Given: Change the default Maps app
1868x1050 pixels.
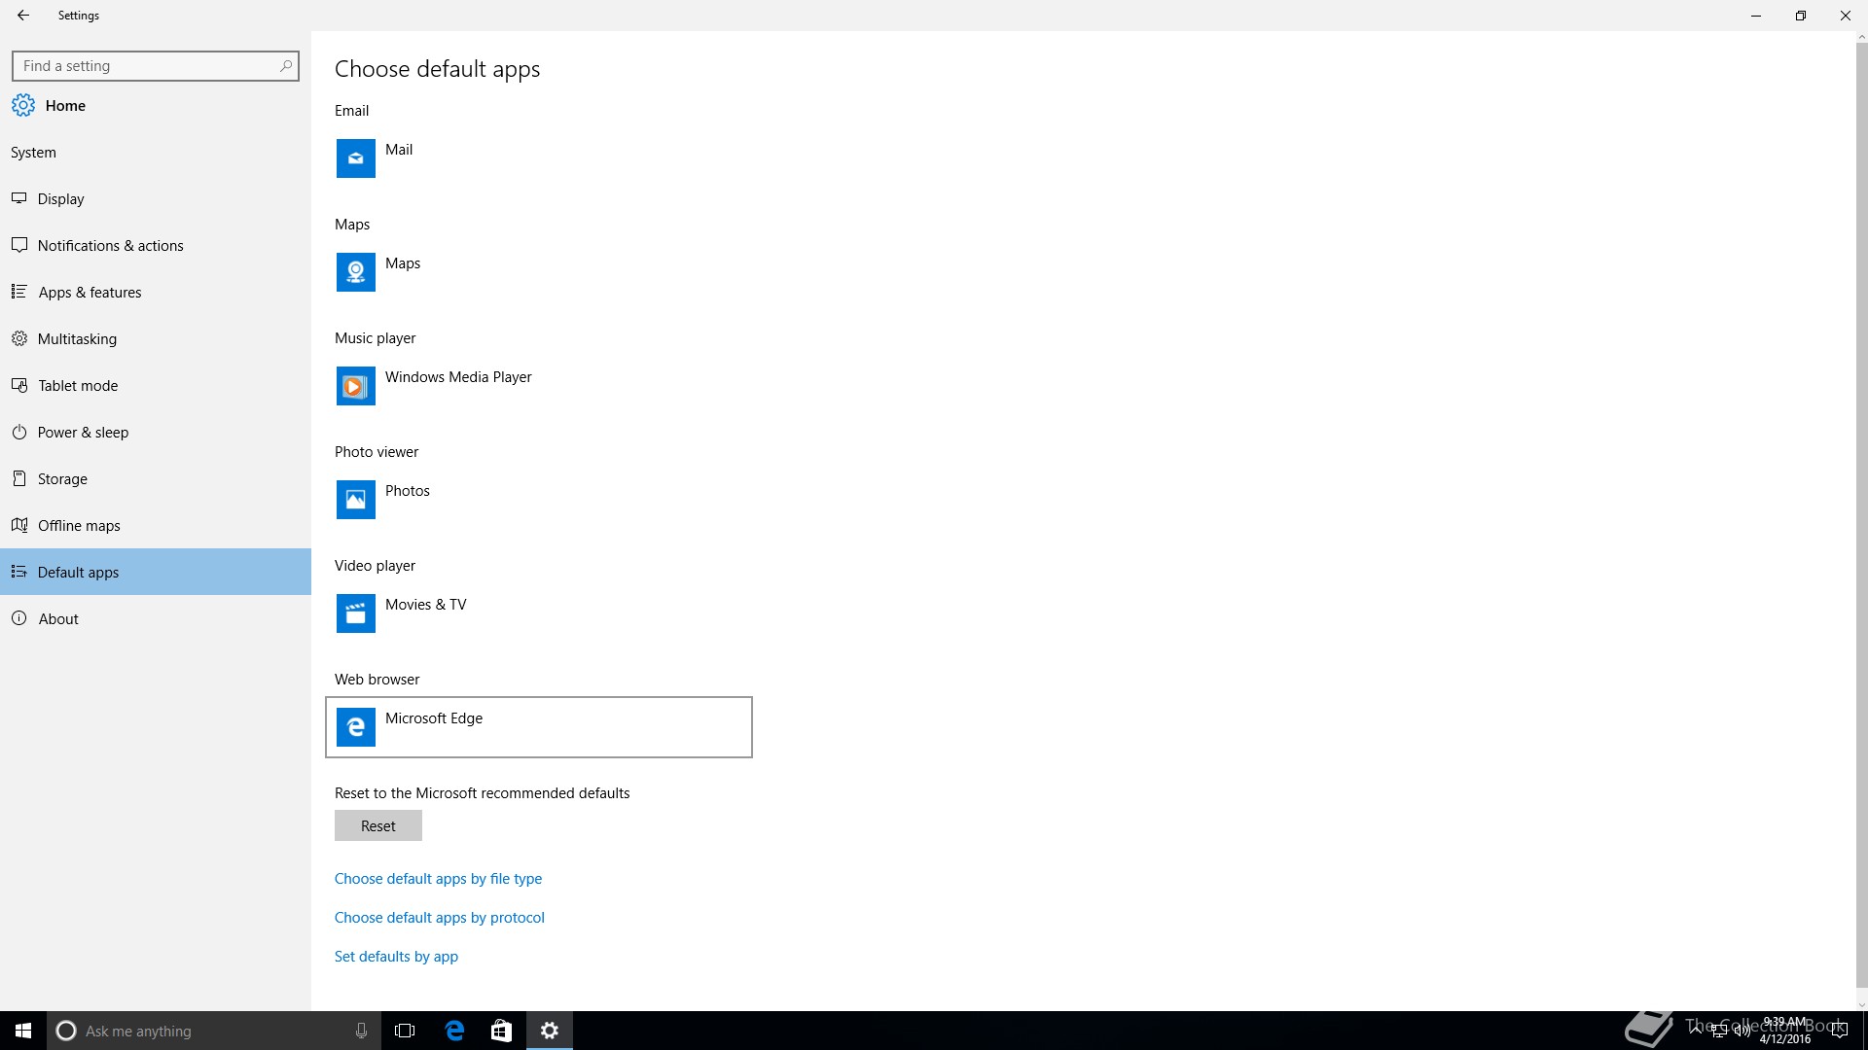Looking at the screenshot, I should click(539, 272).
